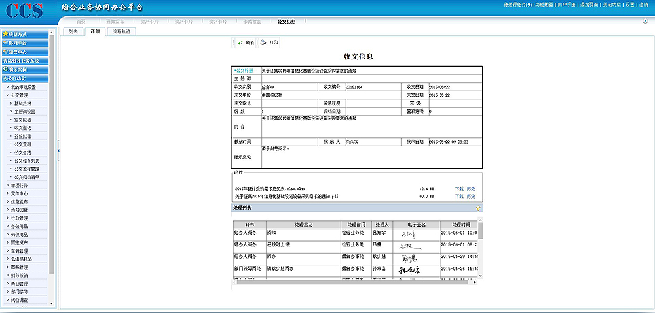Open 发文拟稿 in the tree
The height and width of the screenshot is (313, 655).
[22, 120]
